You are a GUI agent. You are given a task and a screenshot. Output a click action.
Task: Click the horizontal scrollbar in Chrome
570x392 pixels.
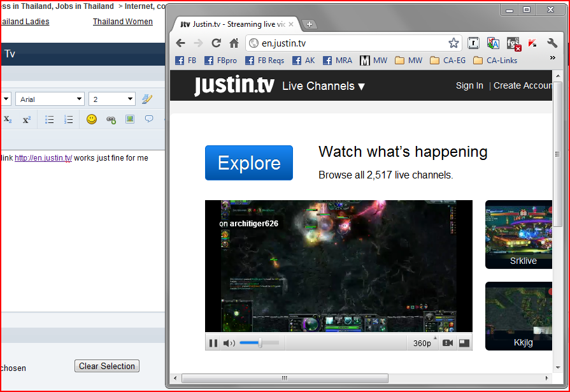pos(285,378)
